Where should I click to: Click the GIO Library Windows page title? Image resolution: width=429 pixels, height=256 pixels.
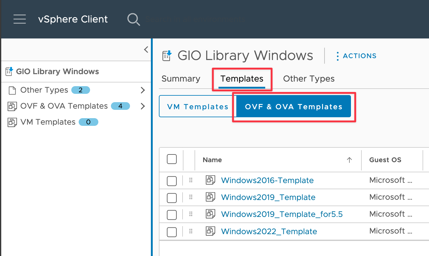pyautogui.click(x=245, y=56)
